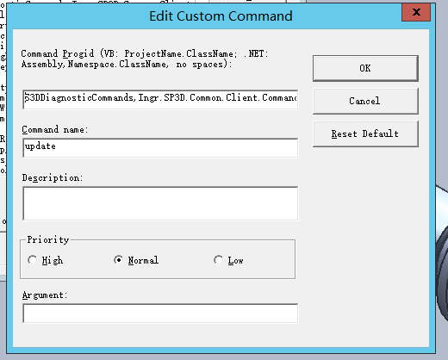Close the Edit Custom Command window

pyautogui.click(x=416, y=12)
